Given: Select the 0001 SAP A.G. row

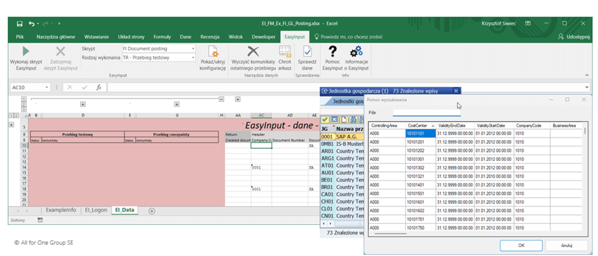Looking at the screenshot, I should (x=341, y=136).
